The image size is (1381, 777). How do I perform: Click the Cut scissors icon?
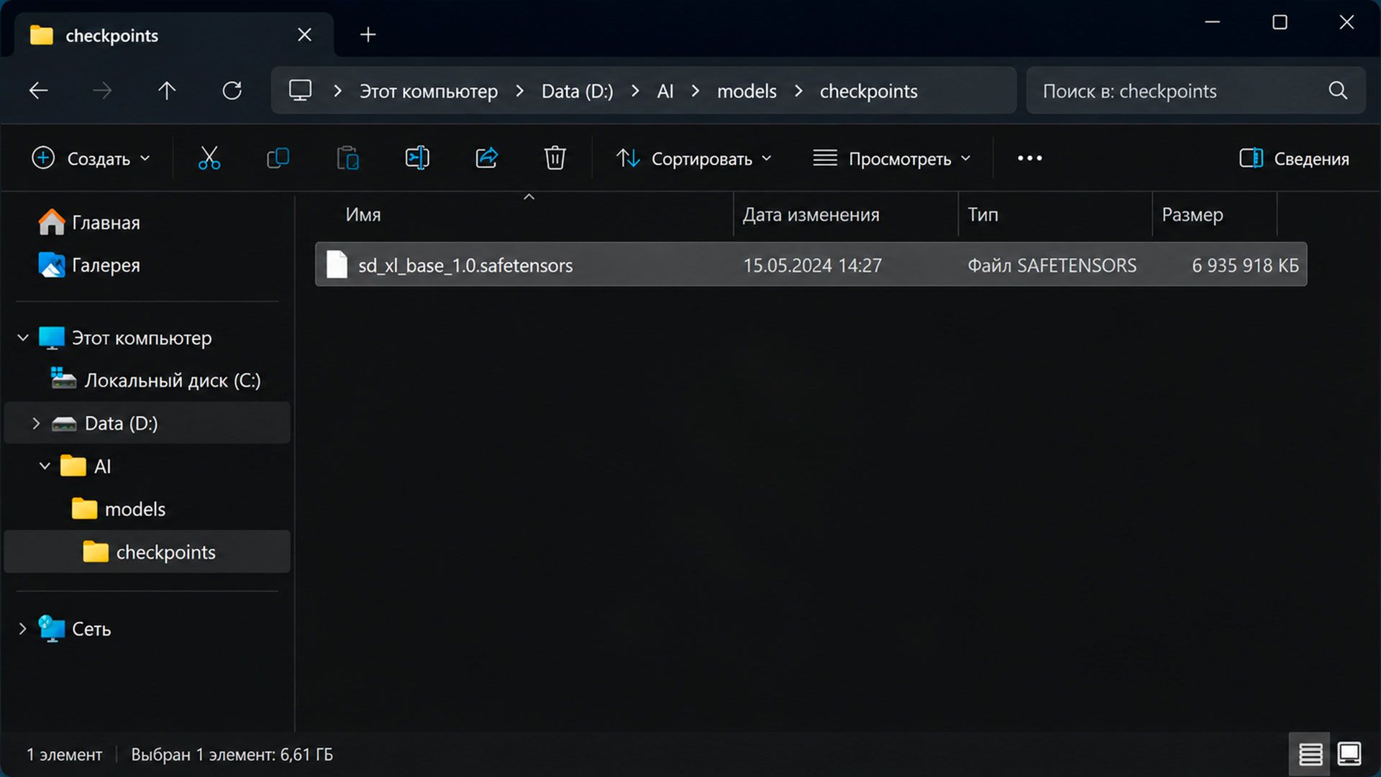[x=209, y=158]
